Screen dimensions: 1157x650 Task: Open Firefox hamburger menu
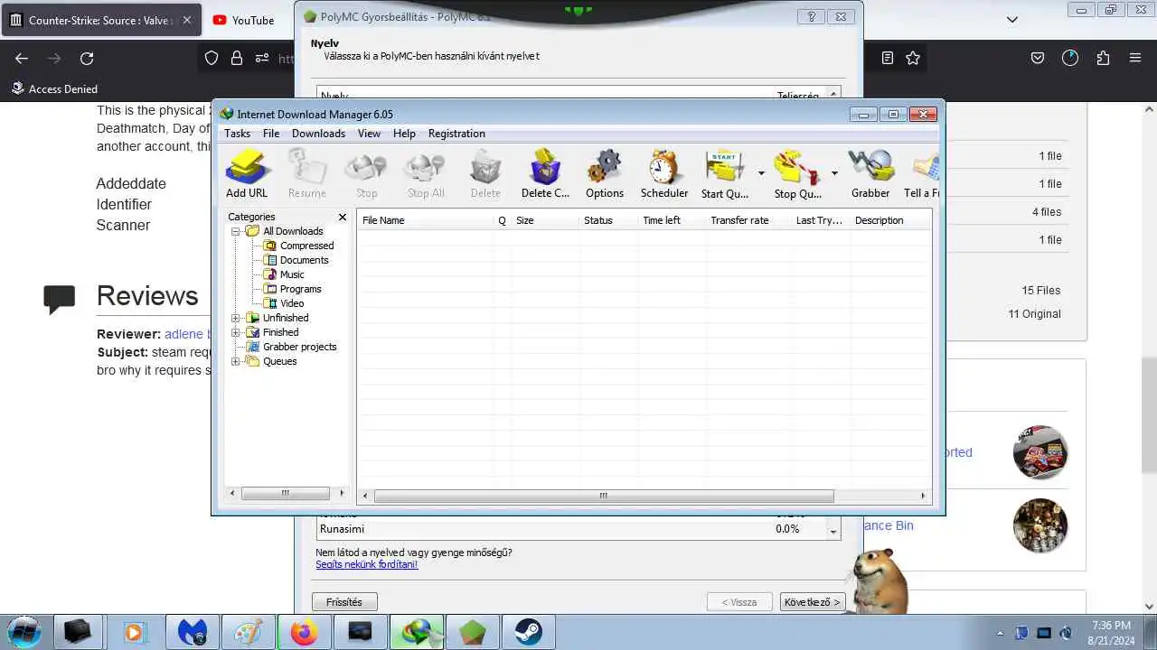pos(1135,58)
